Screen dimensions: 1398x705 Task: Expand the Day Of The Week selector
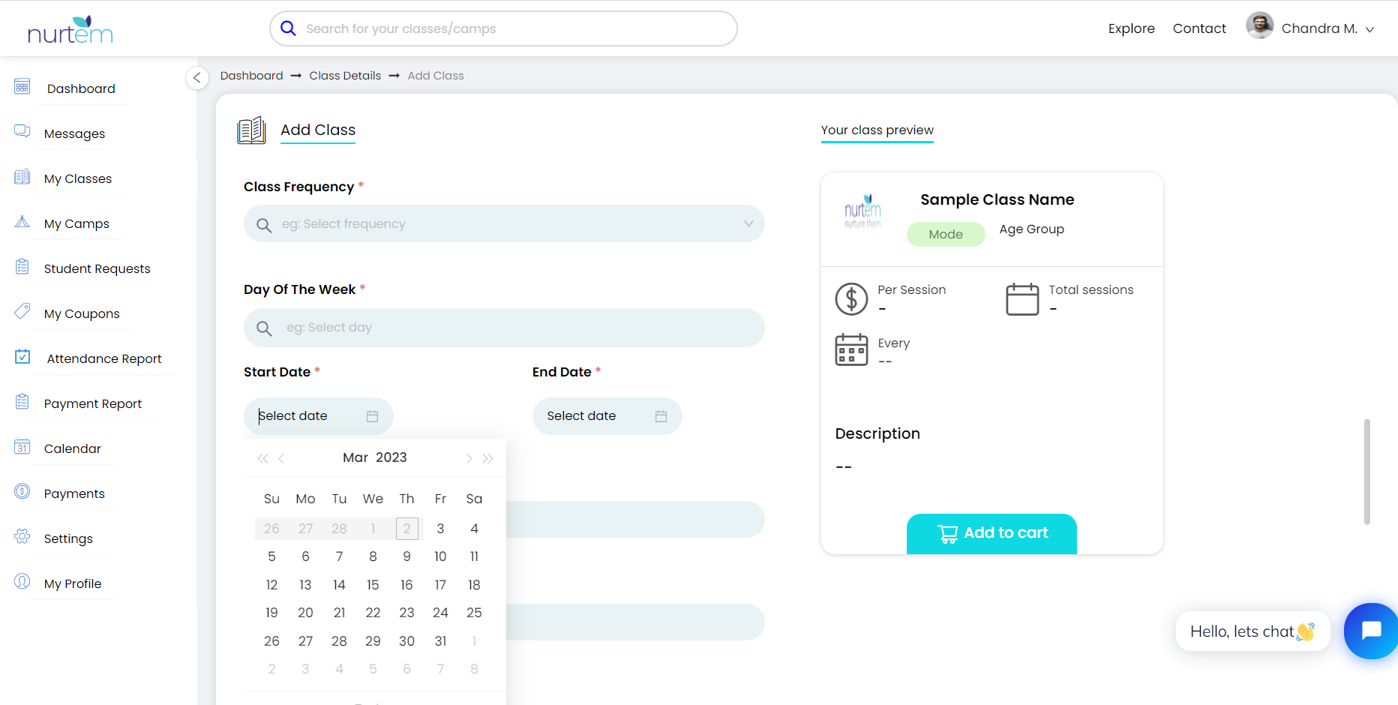(x=503, y=327)
